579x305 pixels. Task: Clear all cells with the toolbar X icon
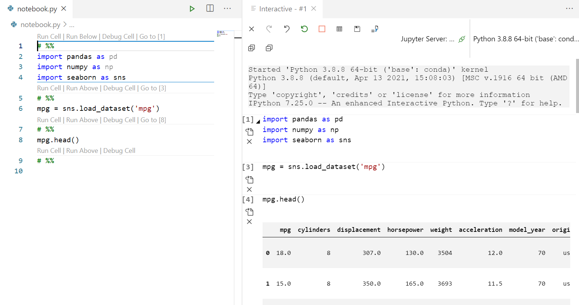click(252, 29)
